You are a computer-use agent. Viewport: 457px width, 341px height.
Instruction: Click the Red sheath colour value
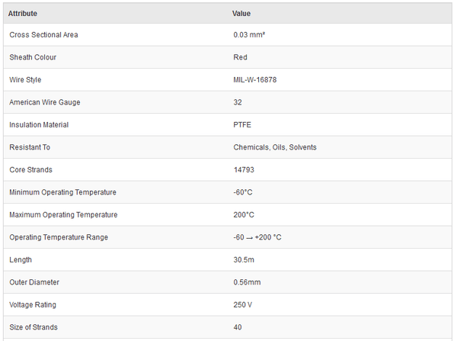[240, 57]
